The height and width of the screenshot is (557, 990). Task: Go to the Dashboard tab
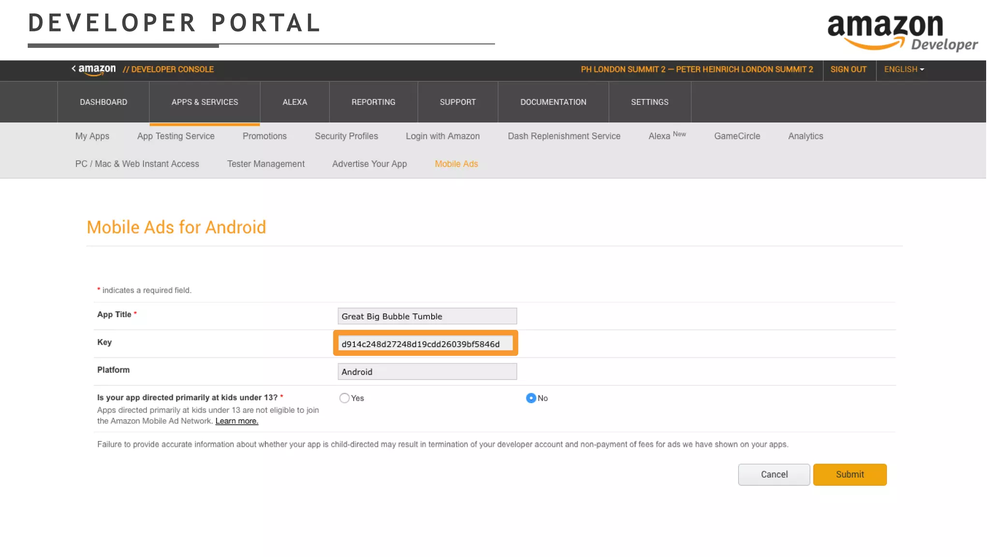103,102
